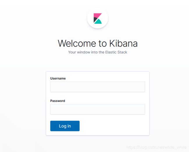The width and height of the screenshot is (189, 152).
Task: Focus the Username input field
Action: click(98, 87)
